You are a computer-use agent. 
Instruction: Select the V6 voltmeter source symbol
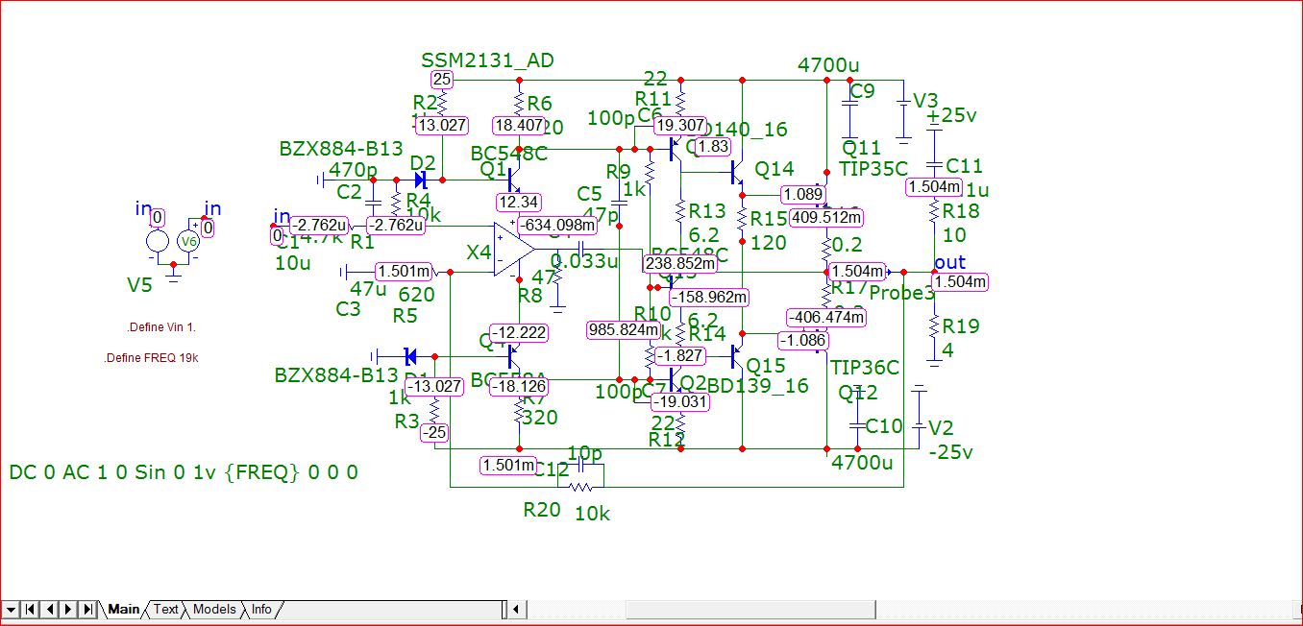(x=189, y=242)
